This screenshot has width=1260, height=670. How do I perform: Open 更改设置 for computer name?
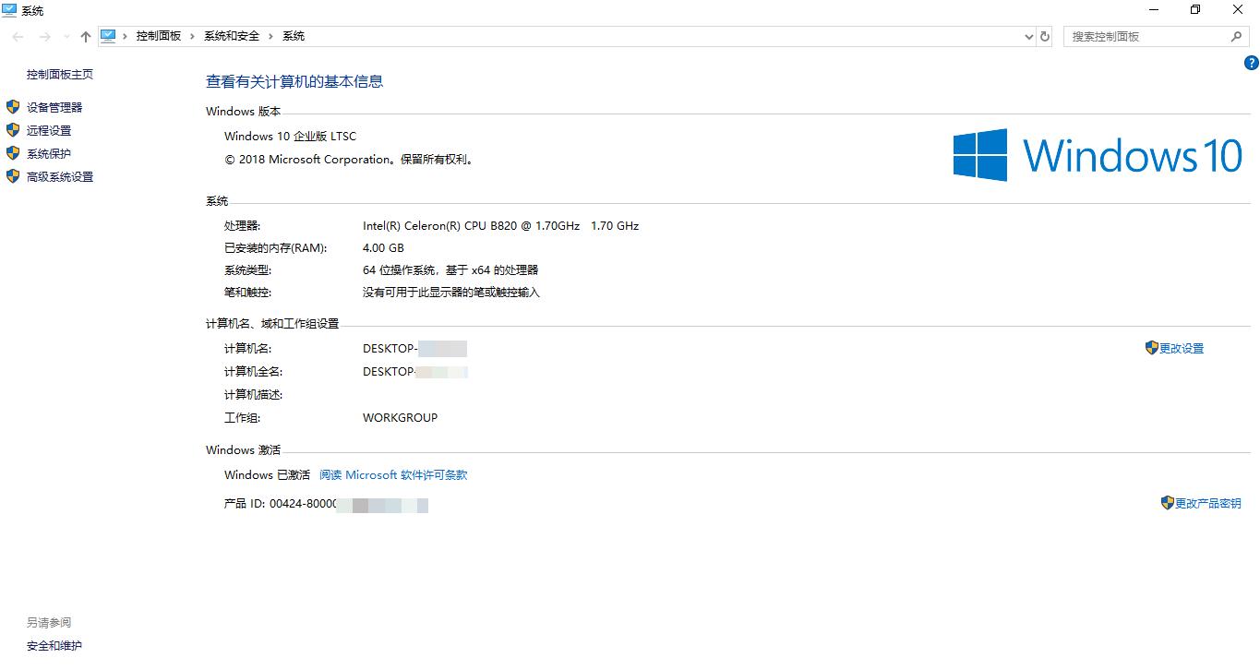(x=1181, y=348)
